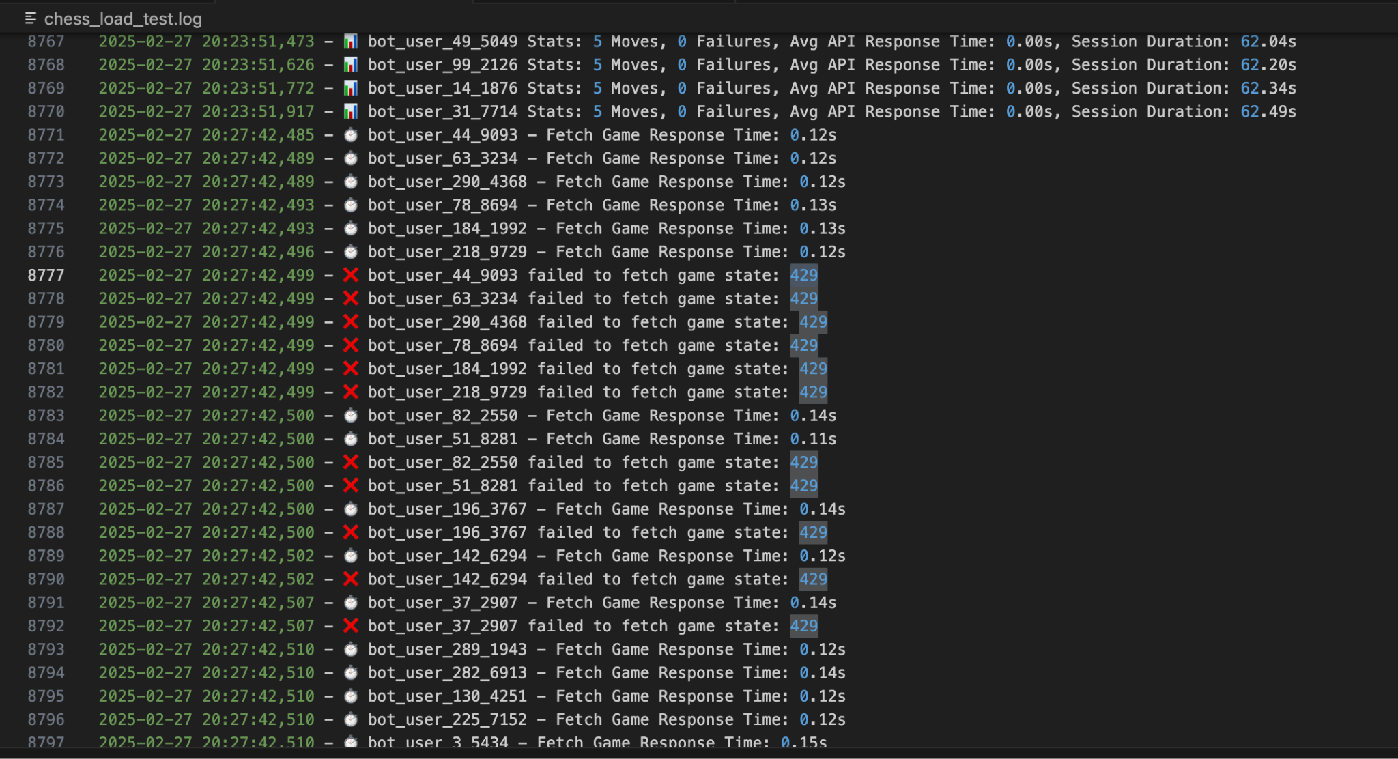Click the bar chart icon on line 8770

[x=350, y=112]
